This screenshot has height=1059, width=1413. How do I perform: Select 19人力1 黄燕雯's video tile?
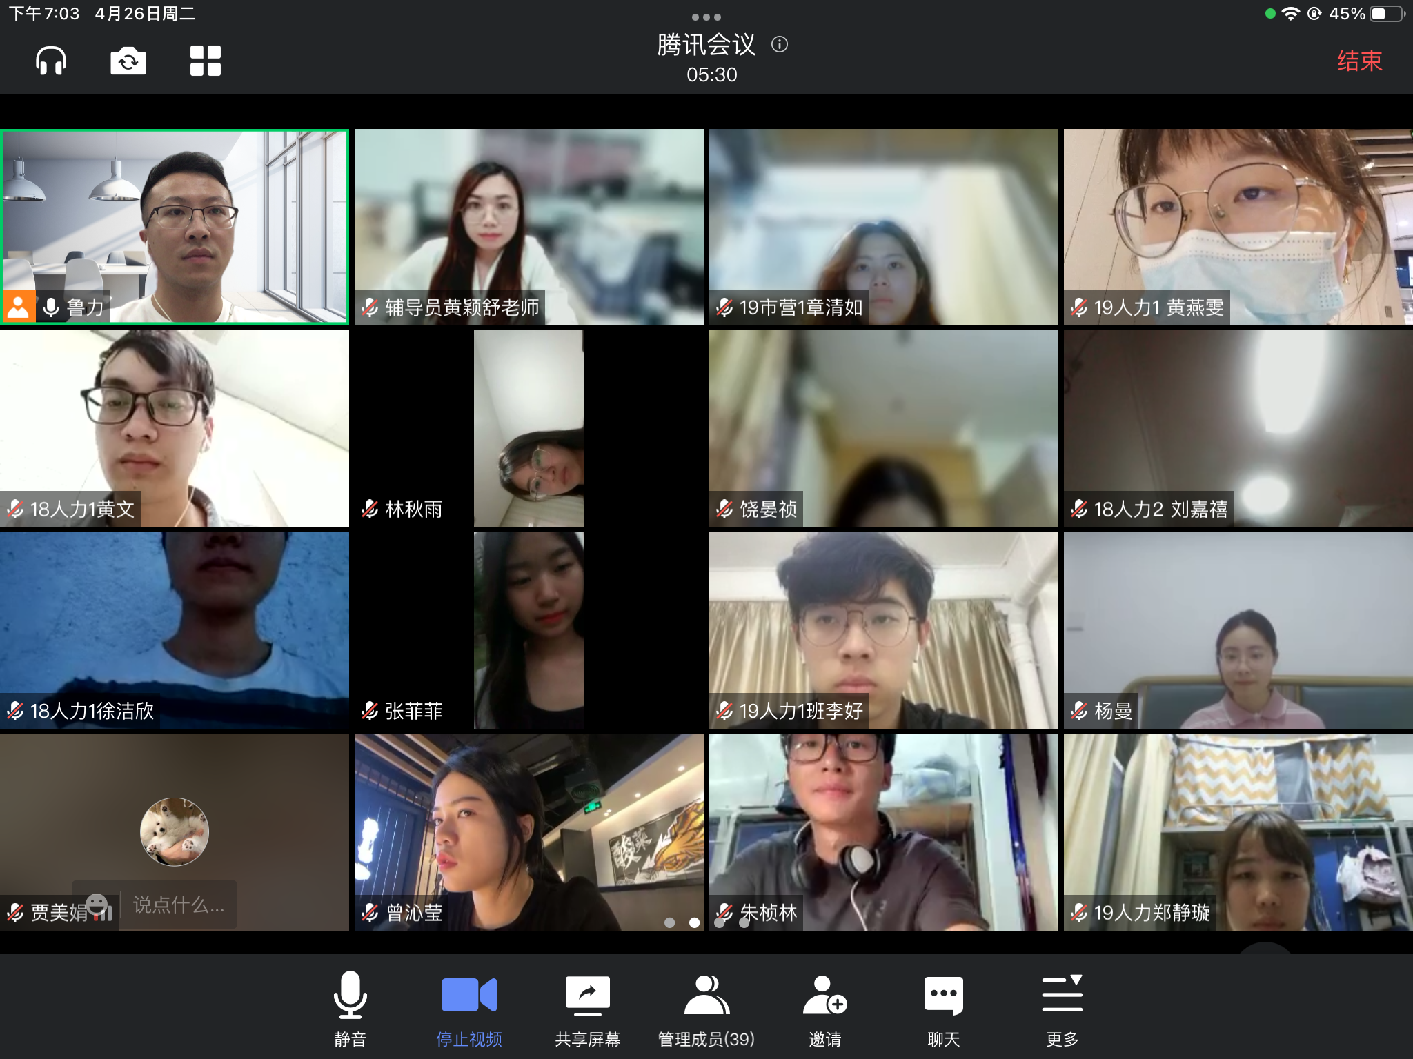[x=1238, y=227]
